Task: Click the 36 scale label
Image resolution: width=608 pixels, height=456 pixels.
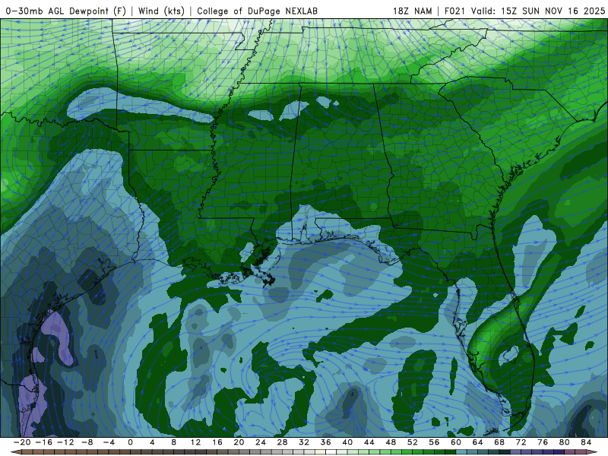Action: (326, 442)
